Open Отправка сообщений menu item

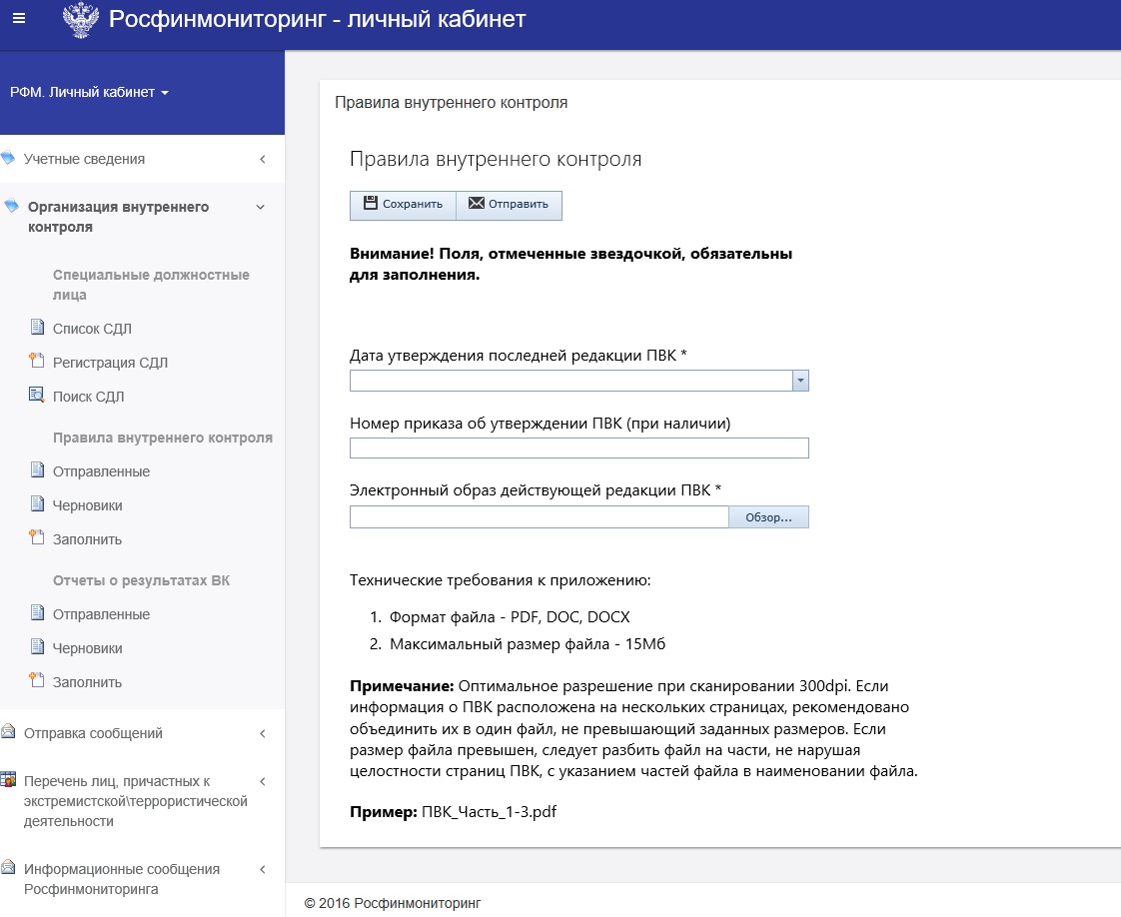point(93,733)
